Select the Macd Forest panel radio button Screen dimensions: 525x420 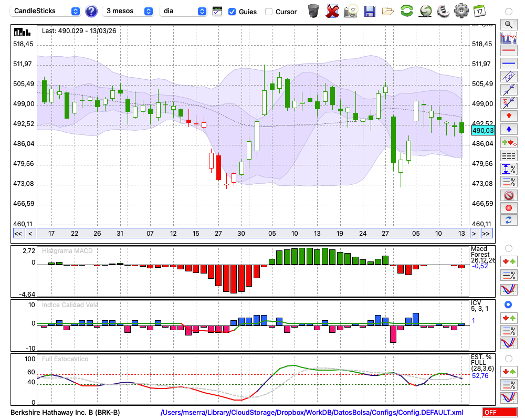coord(508,248)
